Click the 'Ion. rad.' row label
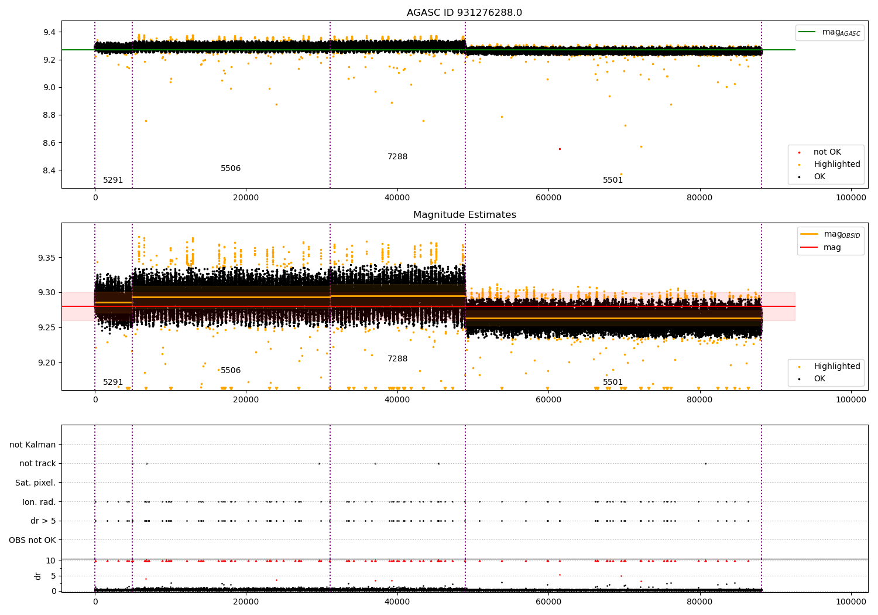The image size is (878, 615). tap(39, 502)
